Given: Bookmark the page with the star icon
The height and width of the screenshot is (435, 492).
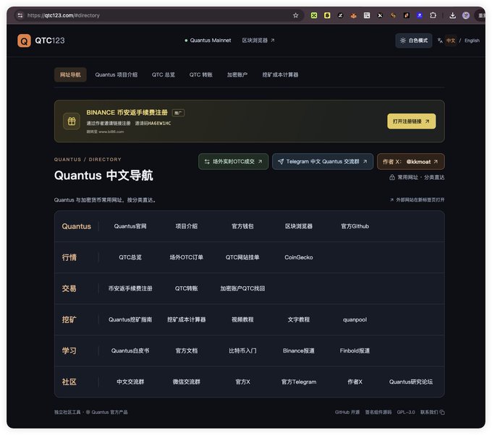Looking at the screenshot, I should (x=296, y=15).
